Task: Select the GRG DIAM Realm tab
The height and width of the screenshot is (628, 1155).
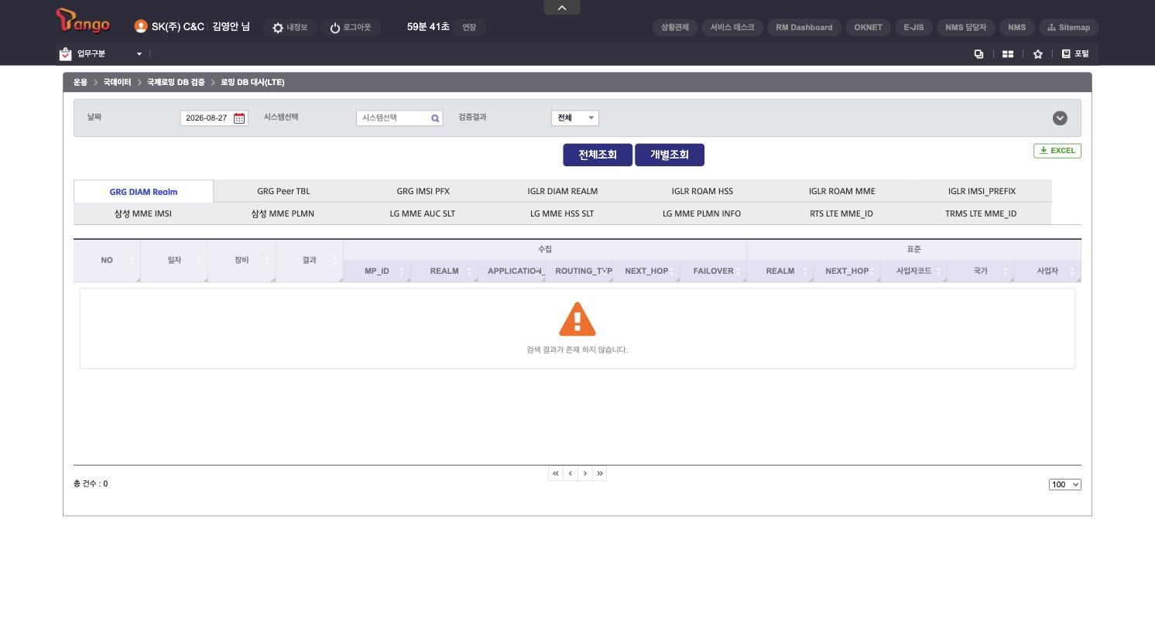Action: tap(143, 192)
